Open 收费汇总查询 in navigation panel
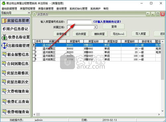 [x=16, y=102]
